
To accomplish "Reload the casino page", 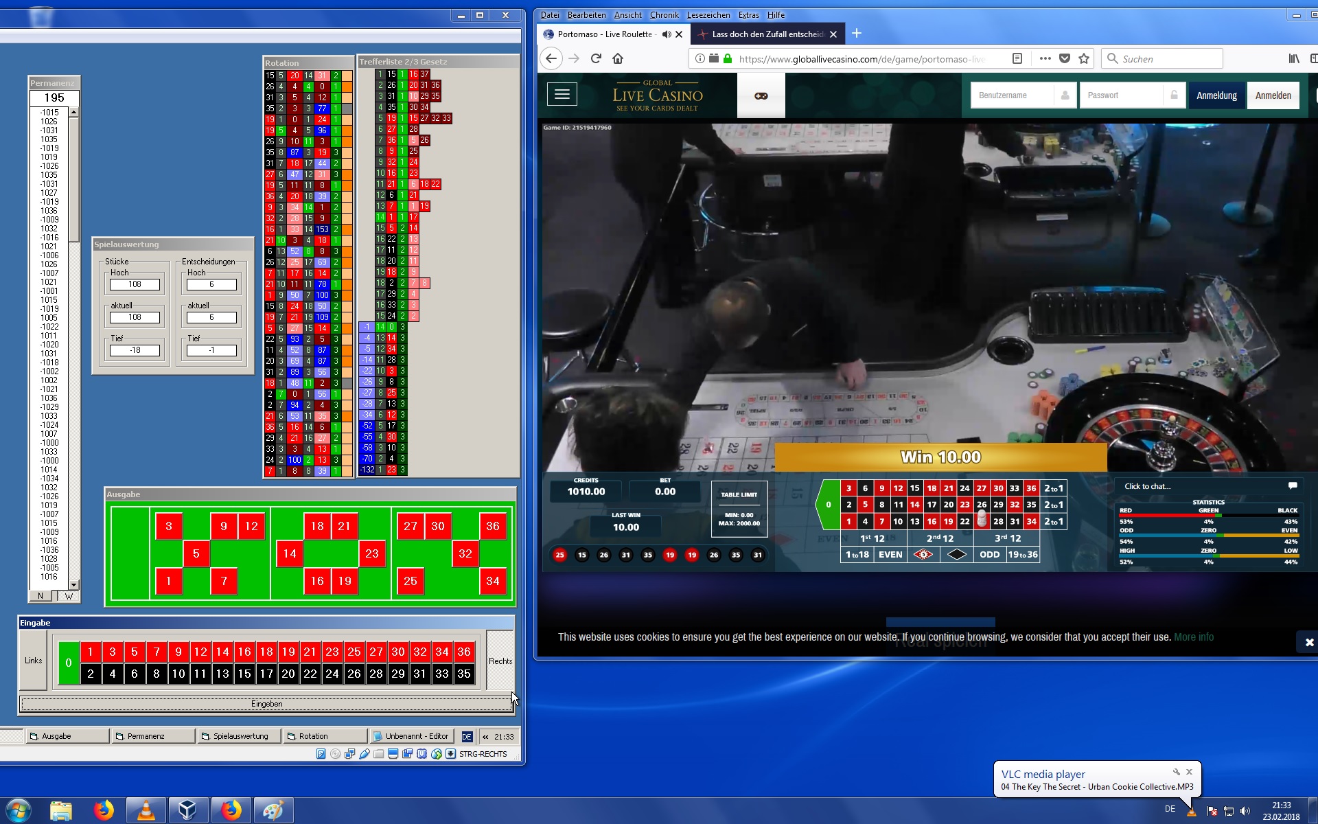I will pos(596,59).
